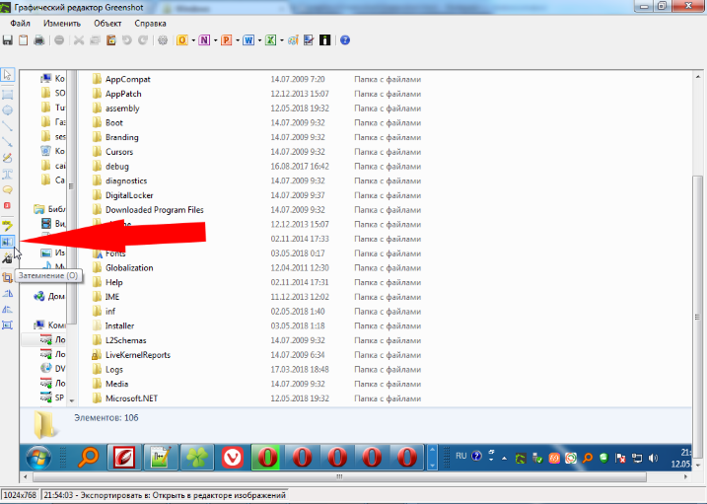Image resolution: width=707 pixels, height=504 pixels.
Task: Click the blue Help question mark button
Action: pos(345,40)
